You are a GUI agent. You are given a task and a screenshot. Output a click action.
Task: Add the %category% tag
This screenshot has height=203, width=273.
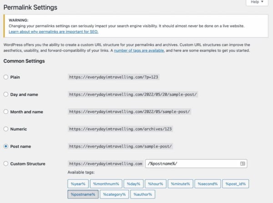[x=114, y=194]
